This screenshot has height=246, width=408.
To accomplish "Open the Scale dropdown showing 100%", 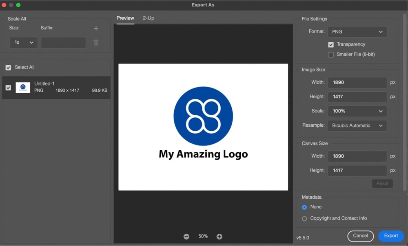I will click(357, 111).
